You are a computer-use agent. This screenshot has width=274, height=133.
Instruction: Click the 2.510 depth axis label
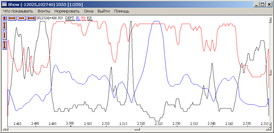pyautogui.click(x=106, y=124)
